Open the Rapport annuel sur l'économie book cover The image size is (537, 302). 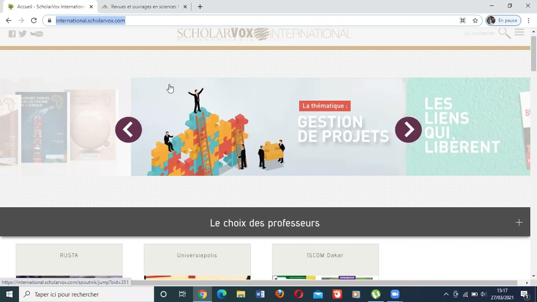coord(44,127)
